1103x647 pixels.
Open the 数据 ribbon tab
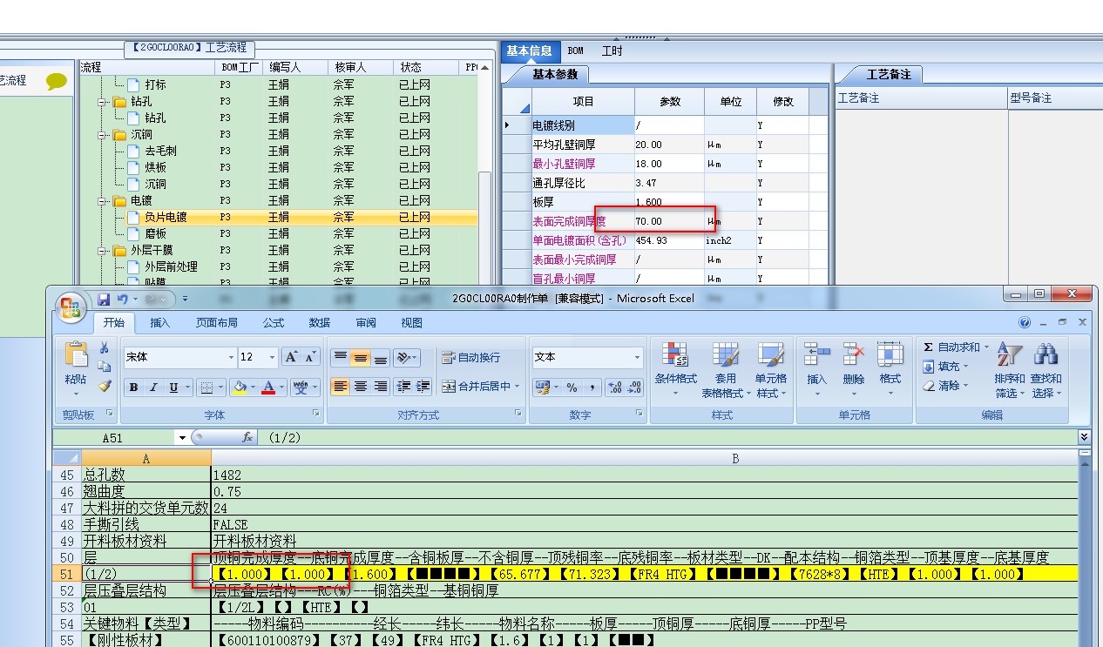pyautogui.click(x=320, y=322)
